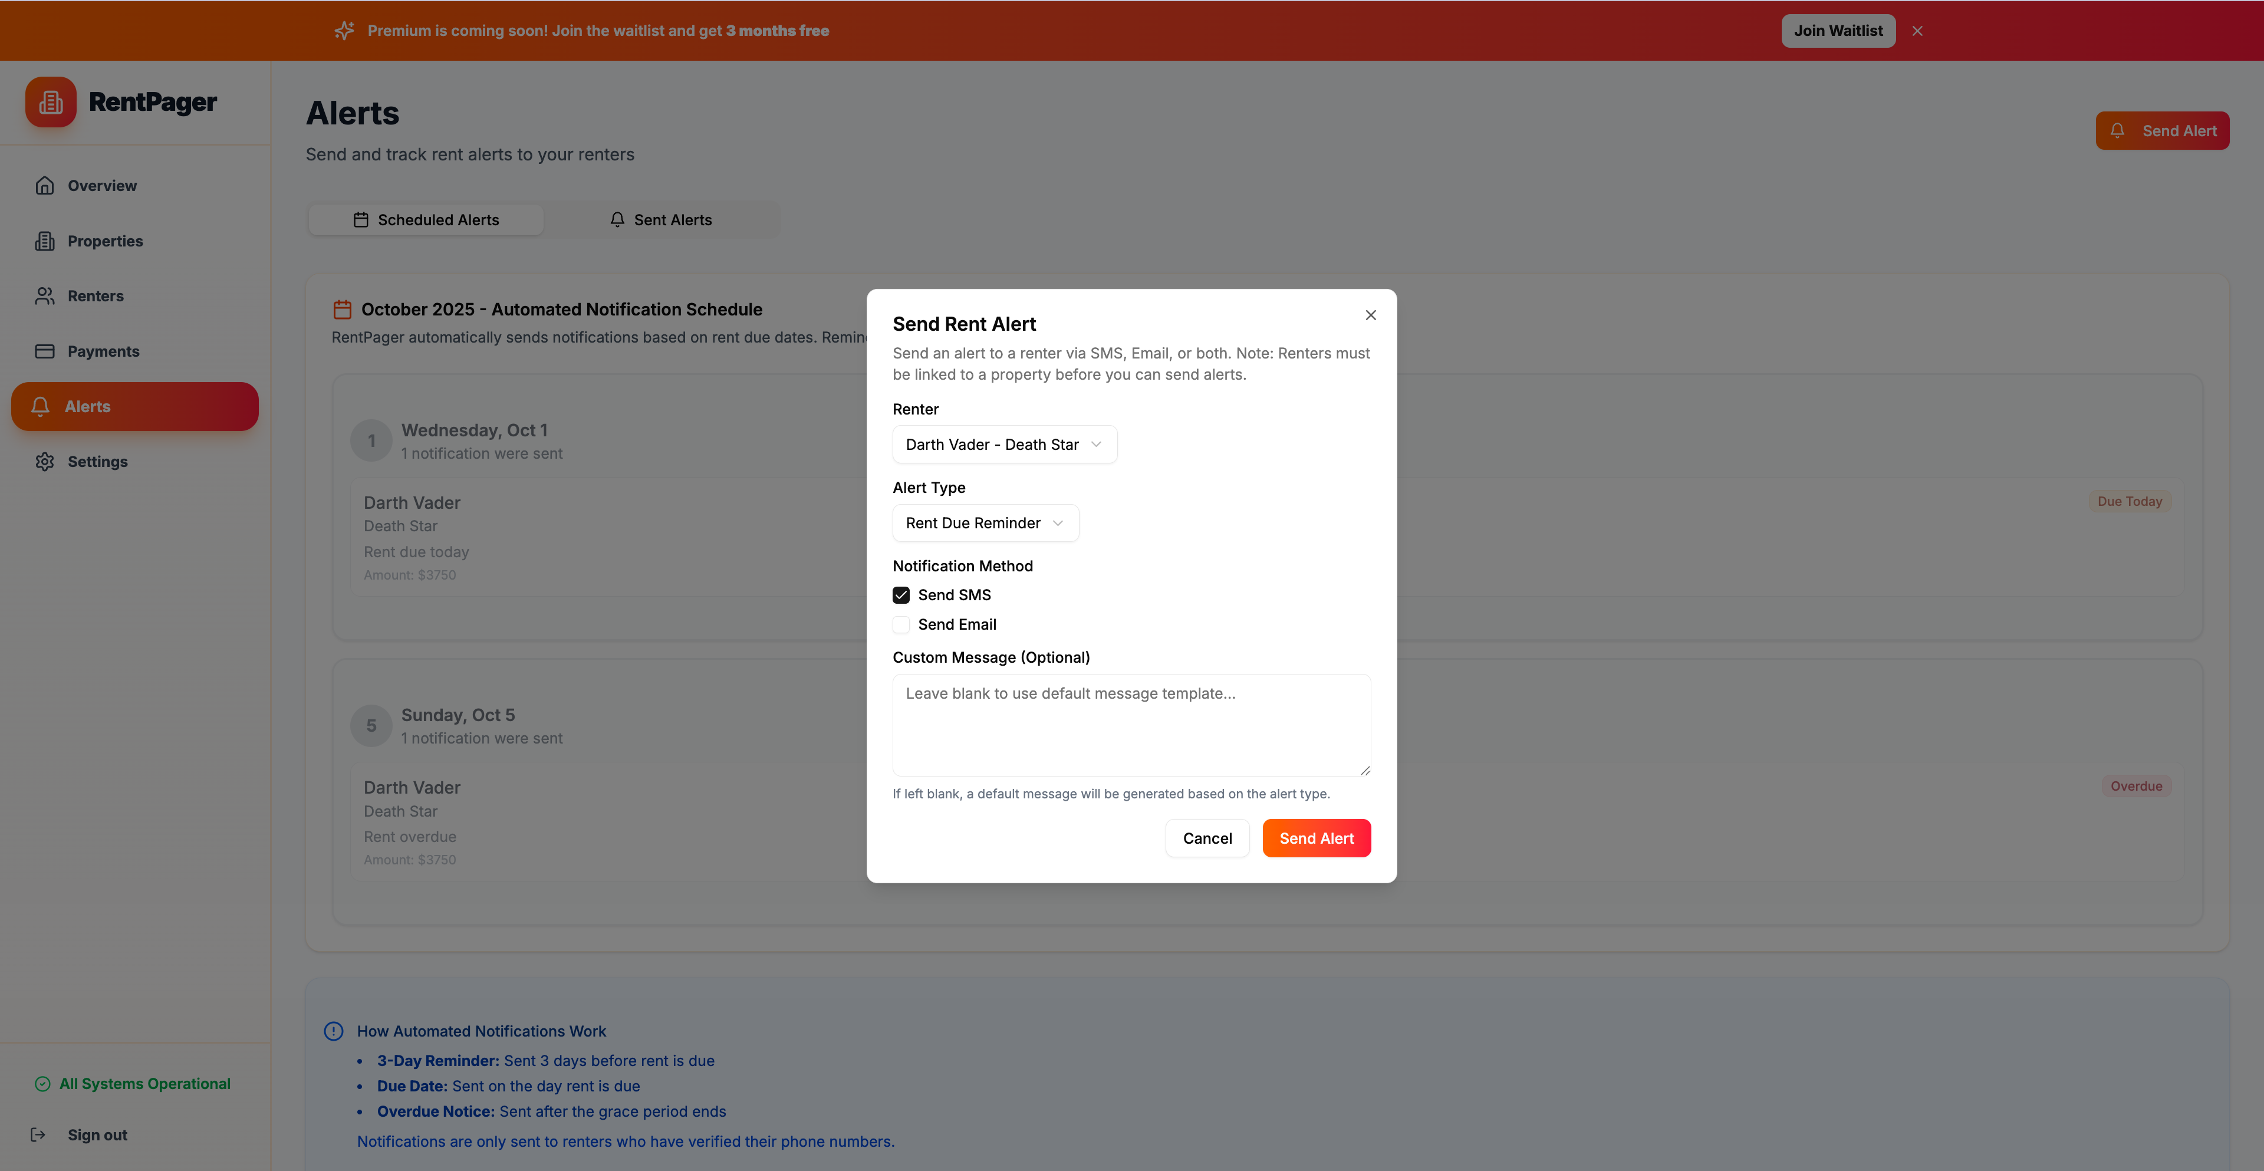The width and height of the screenshot is (2264, 1171).
Task: Click the RentPager logo icon
Action: point(51,102)
